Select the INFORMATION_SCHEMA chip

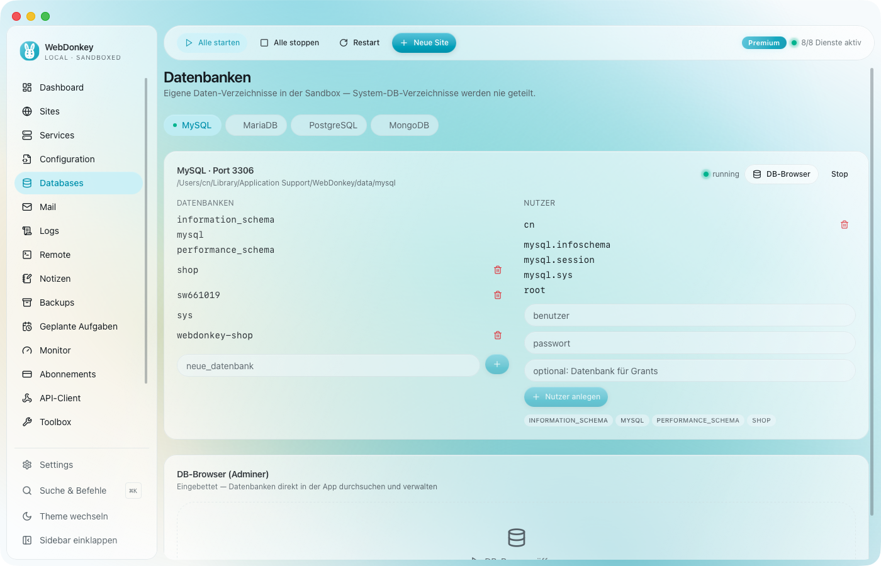[x=568, y=421]
